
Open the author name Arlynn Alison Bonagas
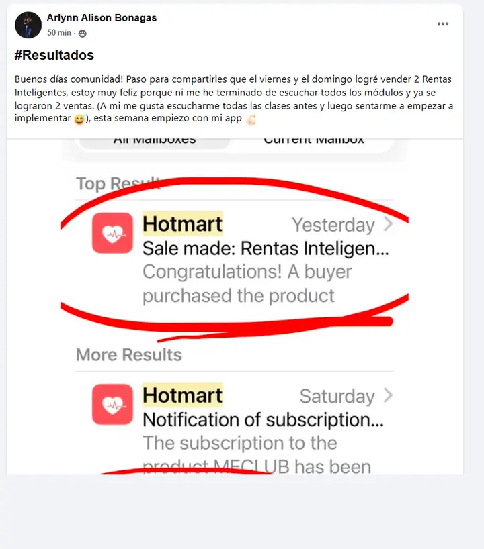tap(102, 18)
